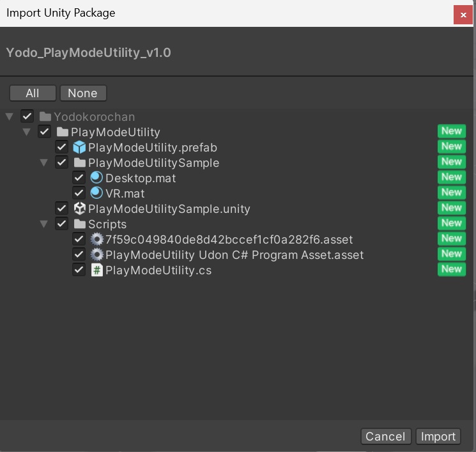
Task: Toggle the Desktop.mat checkbox
Action: [x=79, y=178]
